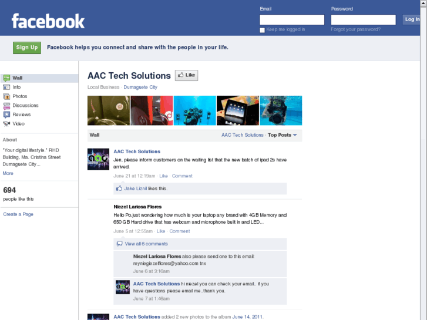Open AAC avatar on album photos post
This screenshot has width=427, height=320.
[98, 317]
